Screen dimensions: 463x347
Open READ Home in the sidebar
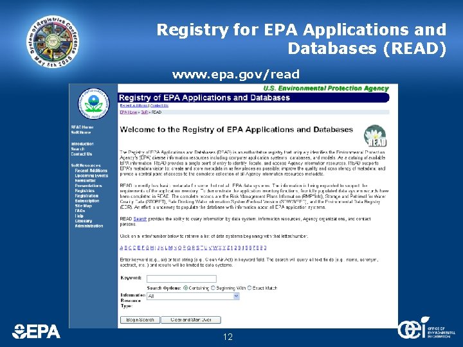coord(82,127)
